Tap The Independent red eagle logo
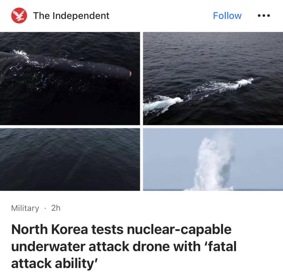This screenshot has width=283, height=276. tap(19, 16)
